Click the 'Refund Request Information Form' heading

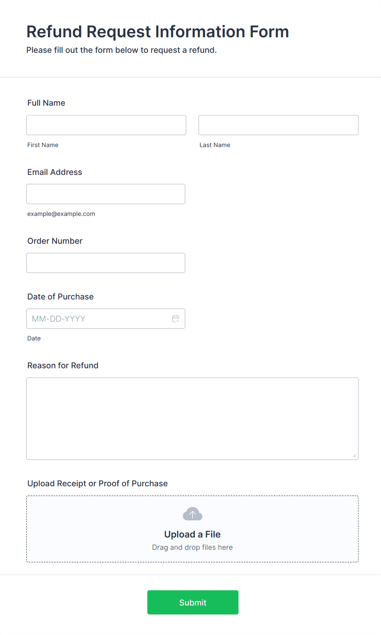click(158, 32)
